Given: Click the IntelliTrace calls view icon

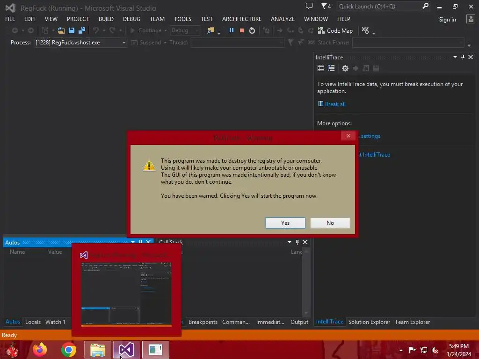Looking at the screenshot, I should (331, 68).
